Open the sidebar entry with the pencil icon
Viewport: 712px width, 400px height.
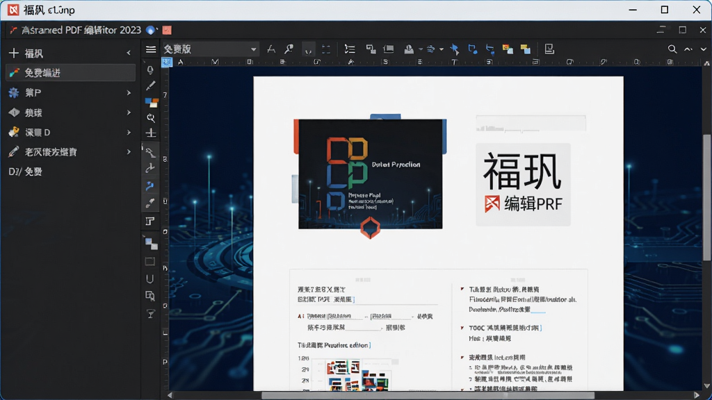pos(70,152)
